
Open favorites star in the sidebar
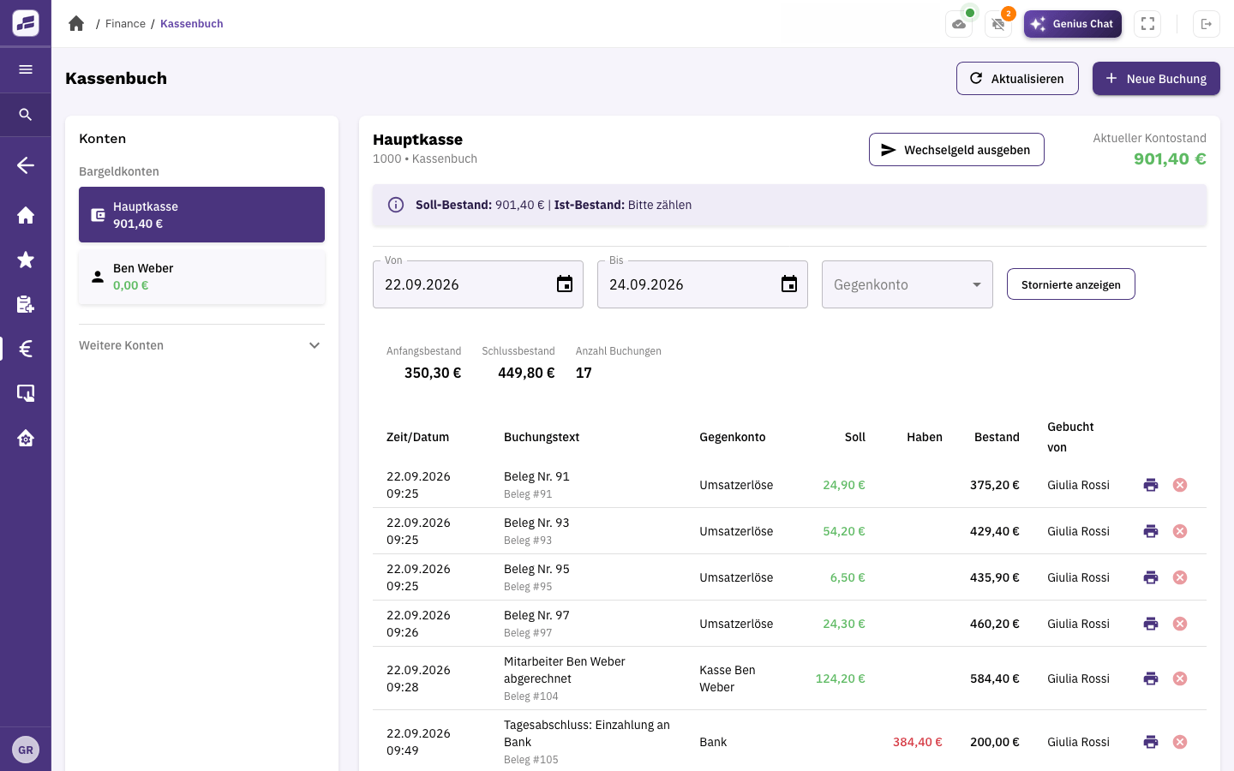(26, 260)
